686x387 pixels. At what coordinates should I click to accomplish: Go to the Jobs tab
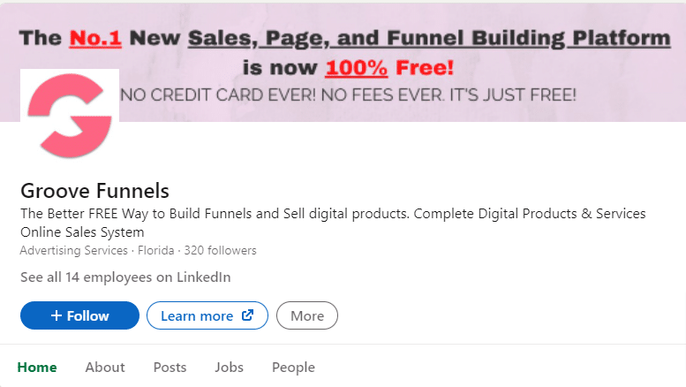(x=229, y=368)
